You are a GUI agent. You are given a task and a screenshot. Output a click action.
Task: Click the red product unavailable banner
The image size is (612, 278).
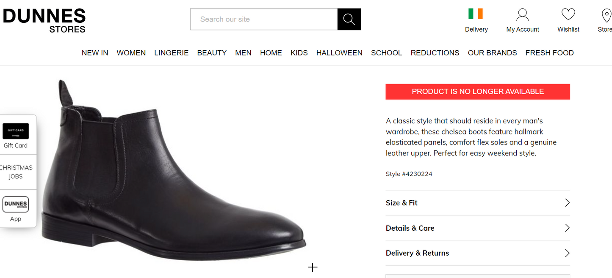pos(478,91)
